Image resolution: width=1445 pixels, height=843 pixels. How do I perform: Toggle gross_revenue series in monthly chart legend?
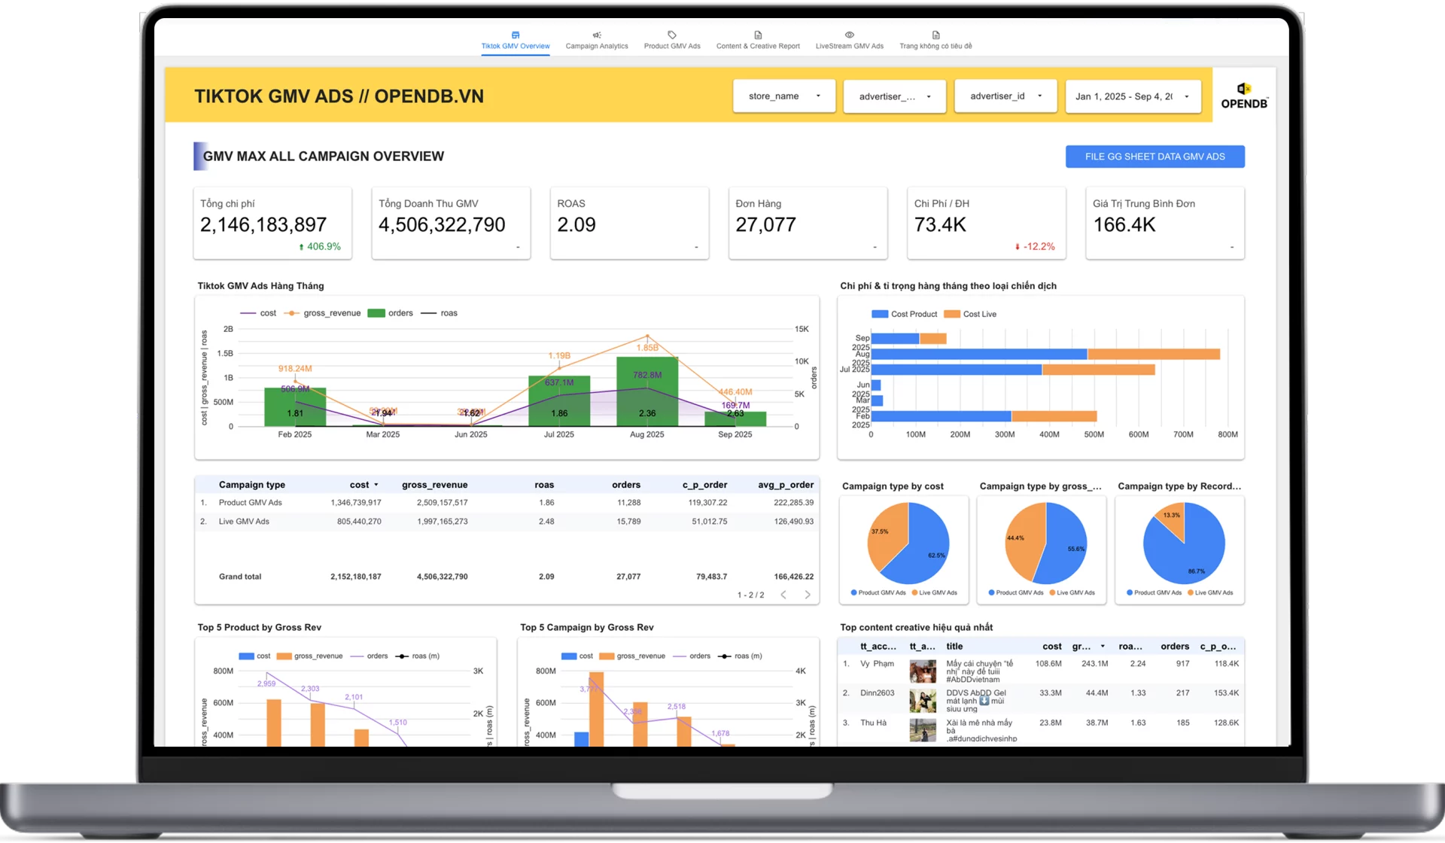(x=322, y=313)
